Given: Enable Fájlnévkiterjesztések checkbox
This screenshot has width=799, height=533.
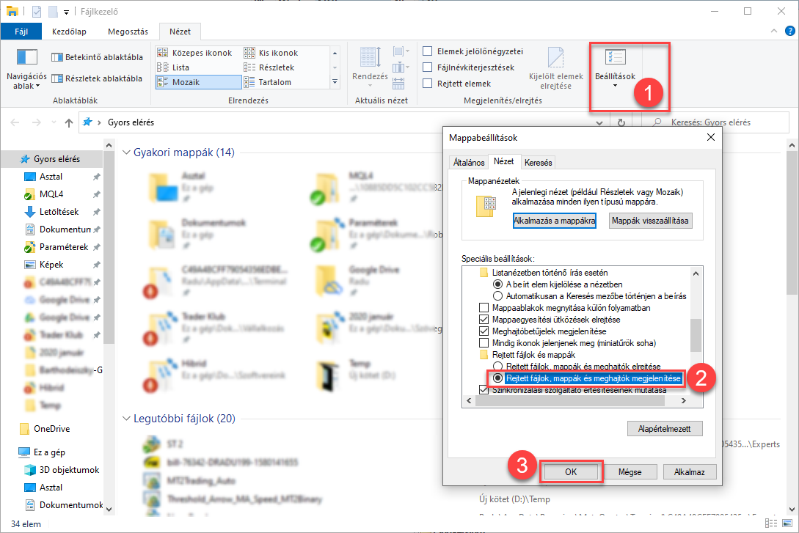Looking at the screenshot, I should tap(428, 67).
